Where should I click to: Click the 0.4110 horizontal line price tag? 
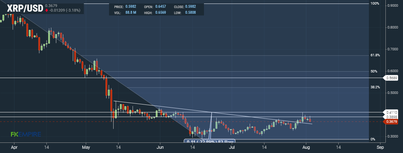click(391, 112)
